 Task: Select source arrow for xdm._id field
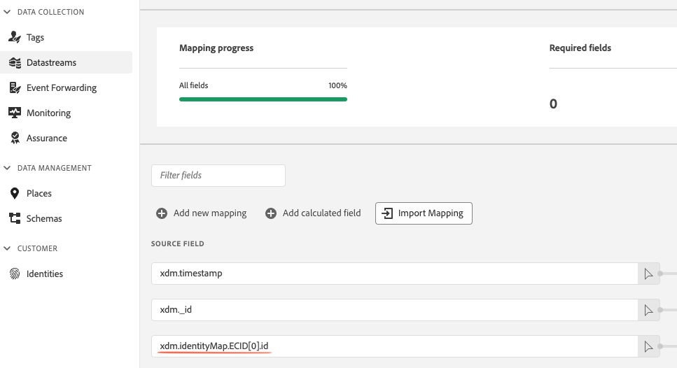point(648,310)
